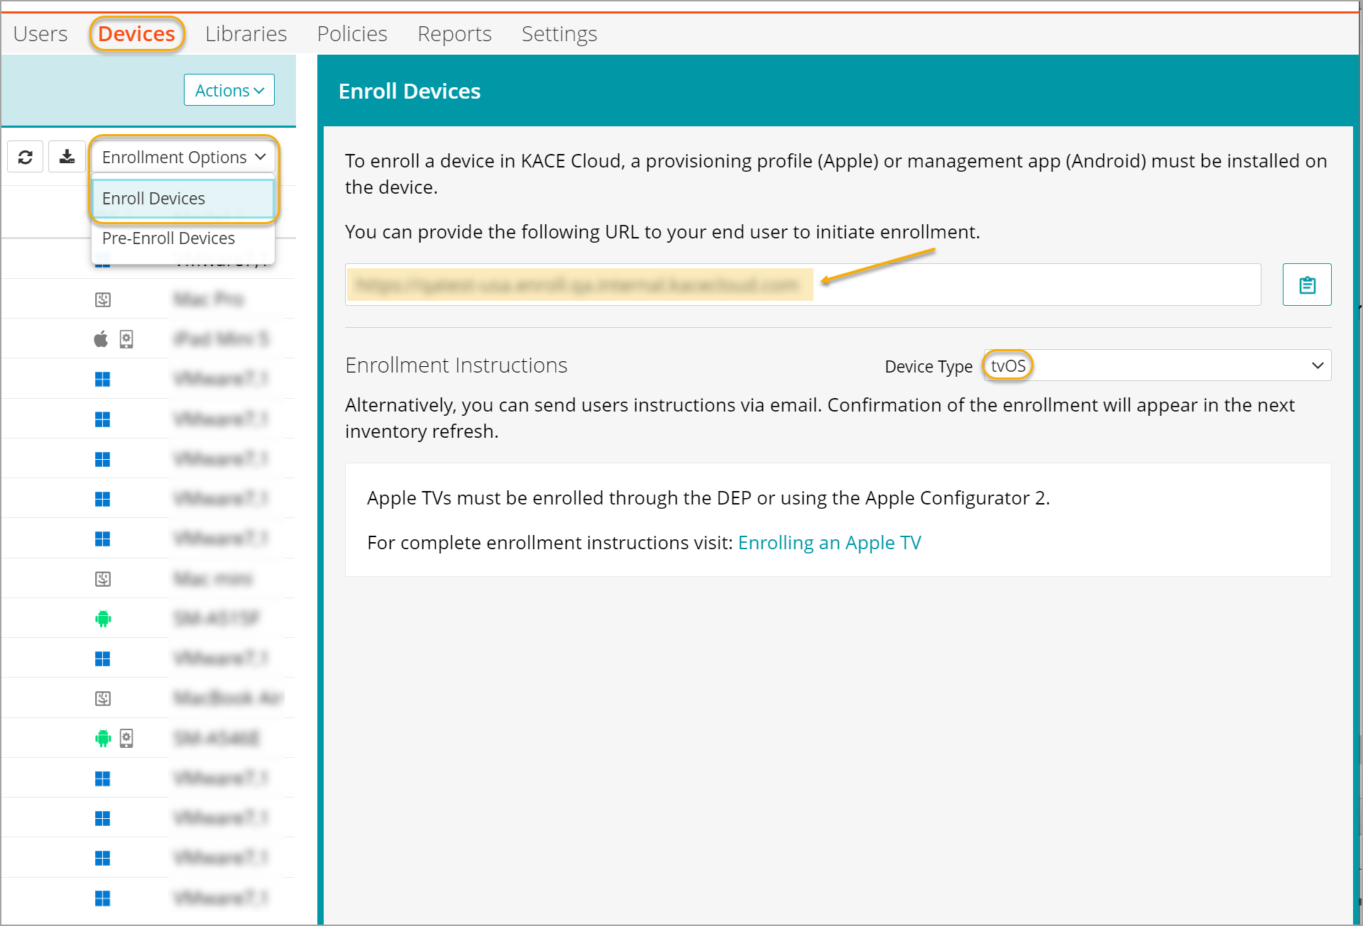Screen dimensions: 1363x926
Task: Open the Actions dropdown
Action: point(229,91)
